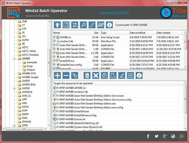Select F:\SPEF\AMSBE\InstallUtil.exe target row
Viewport: 189px width, 143px height.
point(116,111)
